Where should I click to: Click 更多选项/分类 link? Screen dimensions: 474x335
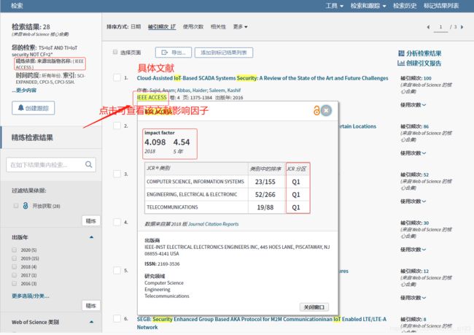(x=31, y=296)
